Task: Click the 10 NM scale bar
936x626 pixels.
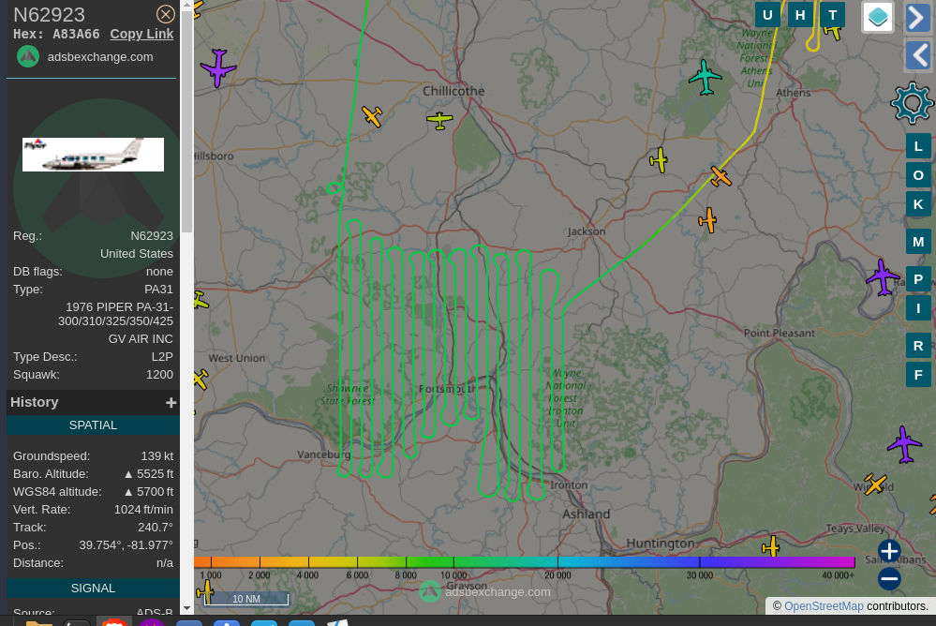Action: pos(245,599)
